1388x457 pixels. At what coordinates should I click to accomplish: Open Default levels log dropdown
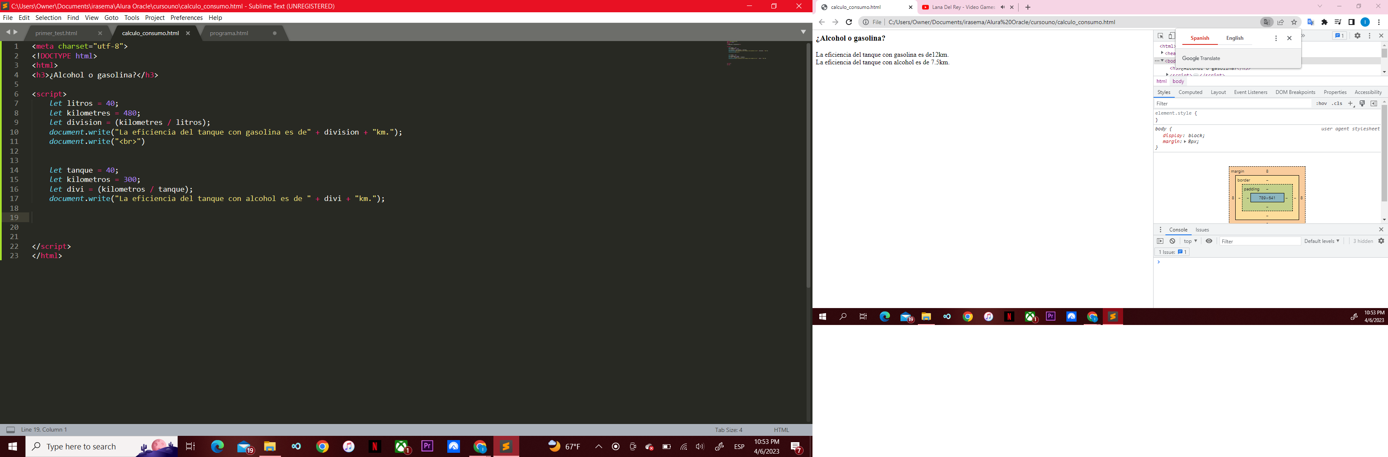coord(1321,241)
